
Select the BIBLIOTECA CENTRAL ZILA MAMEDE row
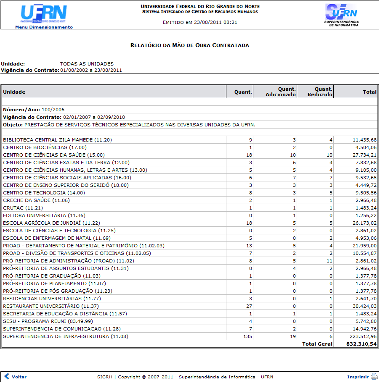190,140
